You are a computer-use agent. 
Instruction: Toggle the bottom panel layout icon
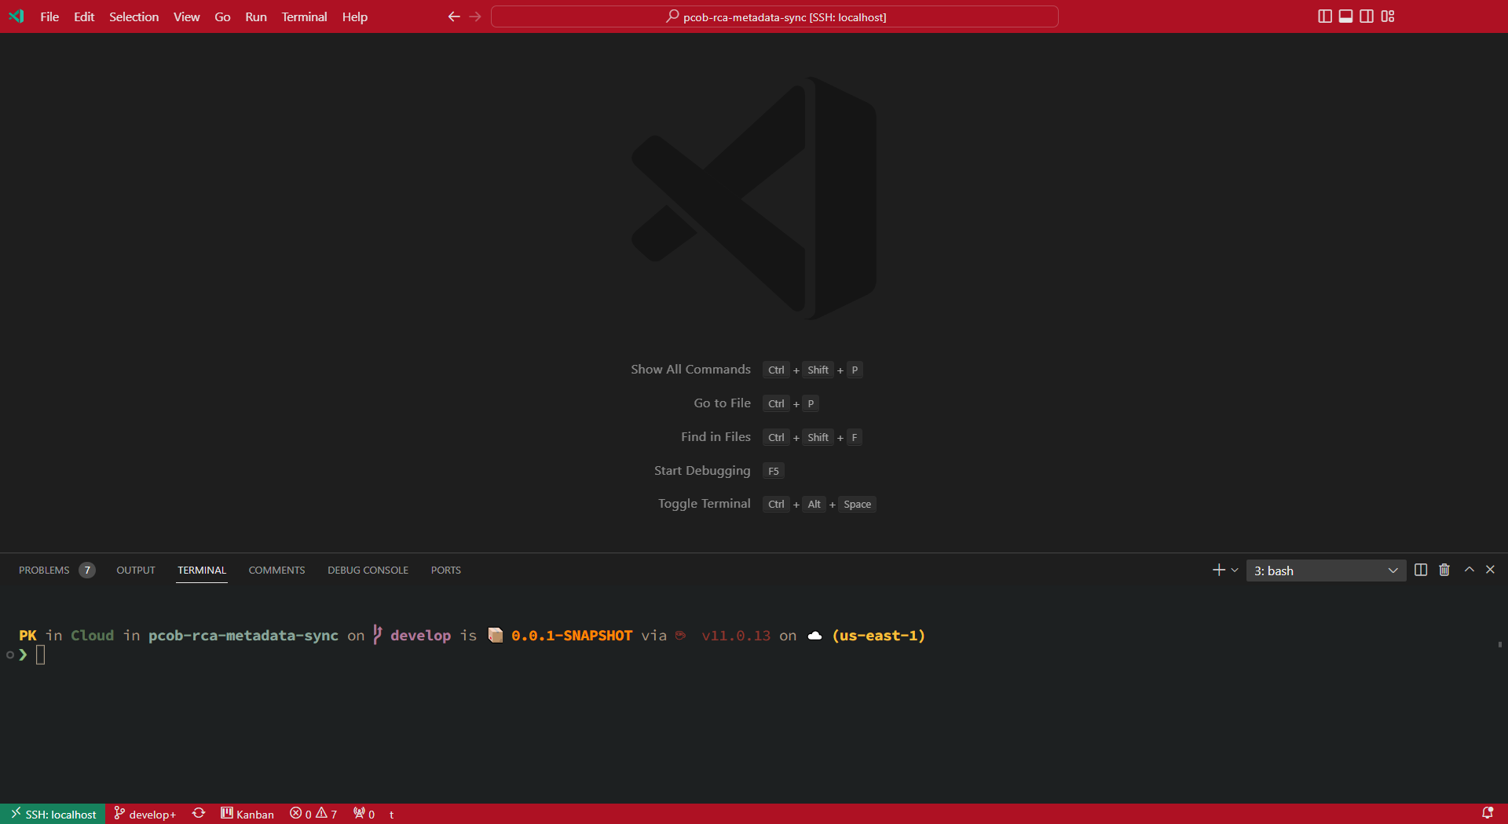point(1345,16)
